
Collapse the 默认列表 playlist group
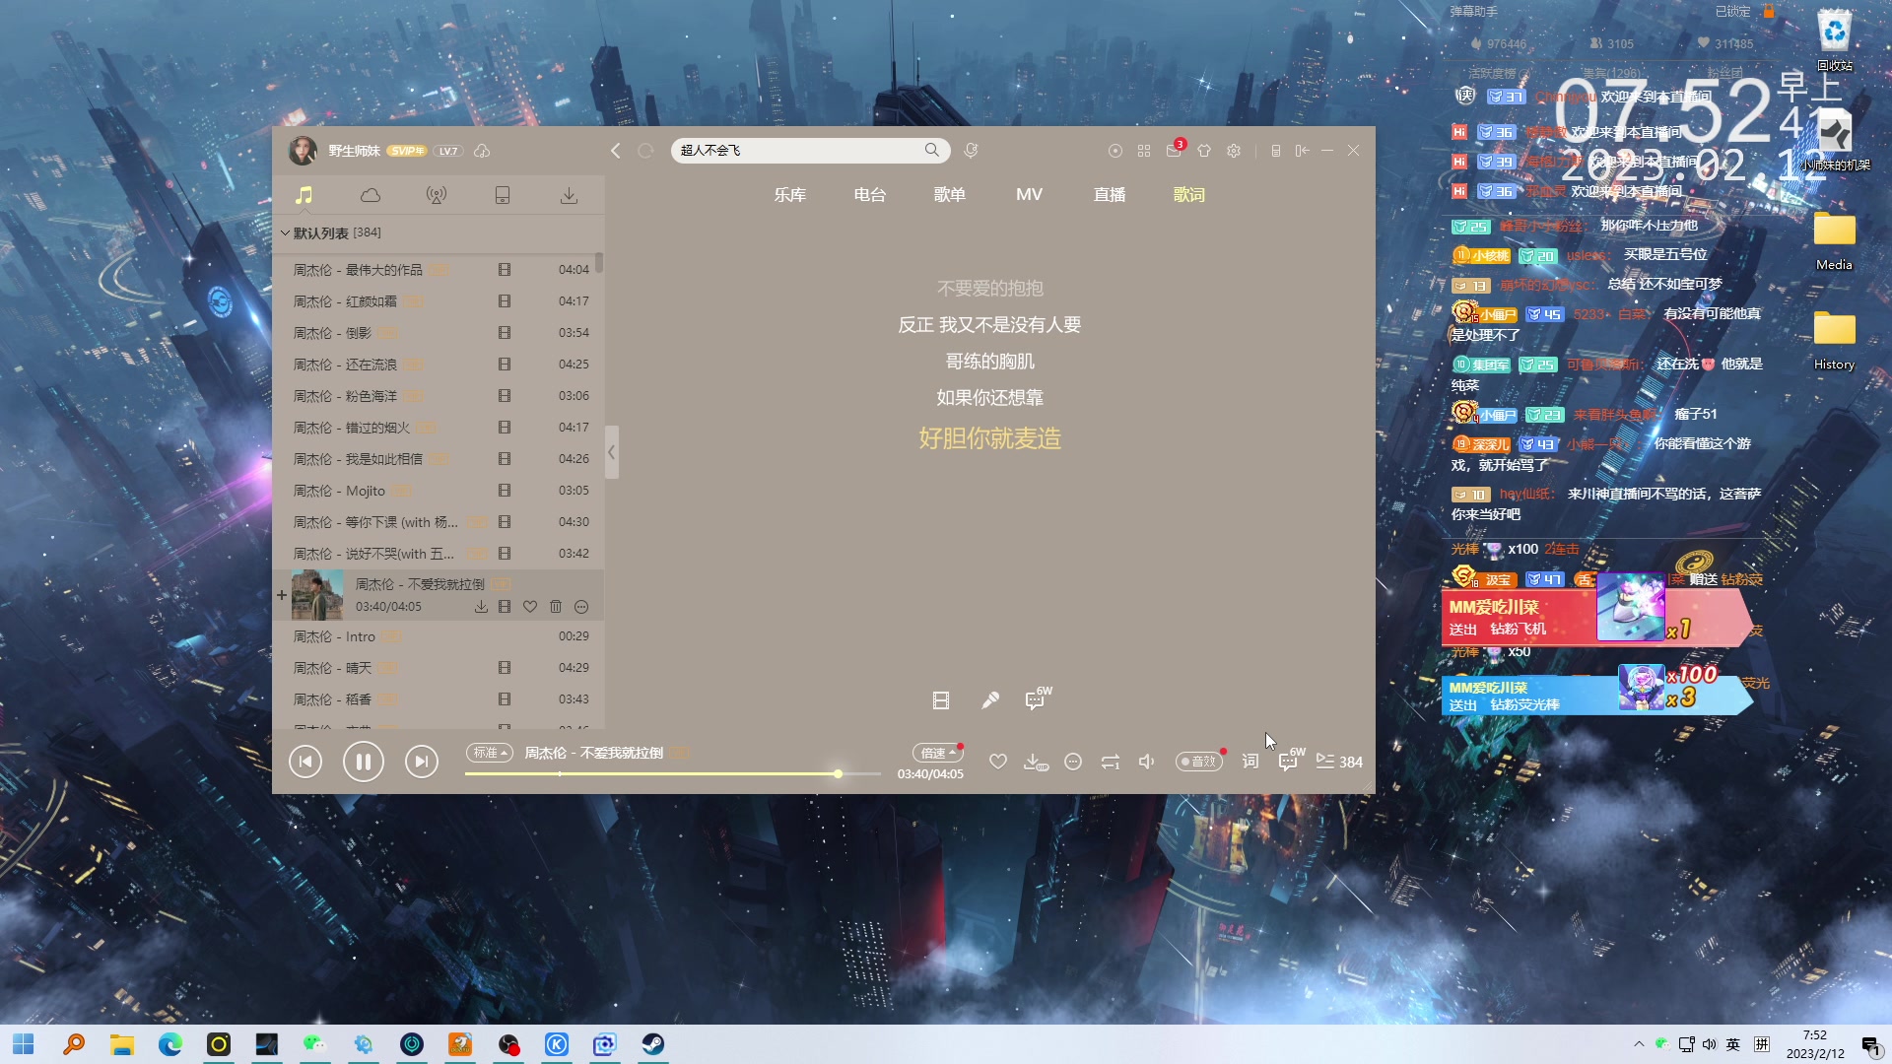coord(286,233)
